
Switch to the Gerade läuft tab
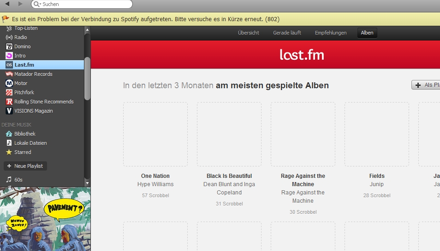pyautogui.click(x=287, y=33)
